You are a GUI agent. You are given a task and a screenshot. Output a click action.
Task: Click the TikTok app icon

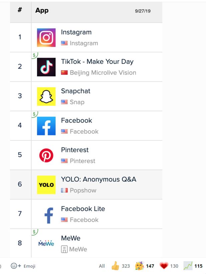(x=46, y=67)
